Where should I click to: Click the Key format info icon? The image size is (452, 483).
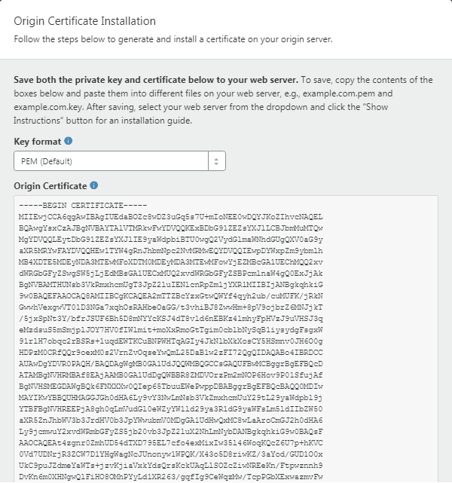click(69, 141)
